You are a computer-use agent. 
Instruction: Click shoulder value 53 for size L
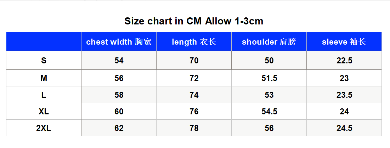[269, 95]
